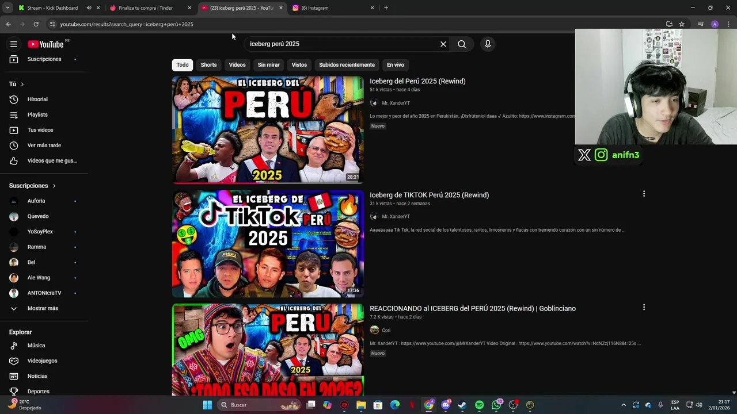Play TikTok Perú 2025 iceberg thumbnail

click(x=268, y=244)
